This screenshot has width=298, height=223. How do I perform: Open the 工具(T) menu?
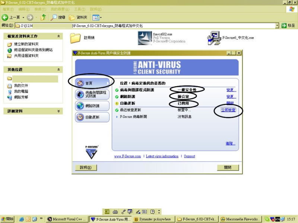[80, 9]
